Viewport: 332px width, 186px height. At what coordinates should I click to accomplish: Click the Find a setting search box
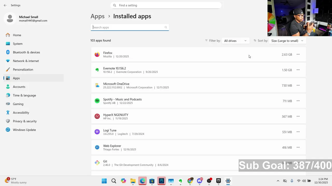click(x=166, y=5)
